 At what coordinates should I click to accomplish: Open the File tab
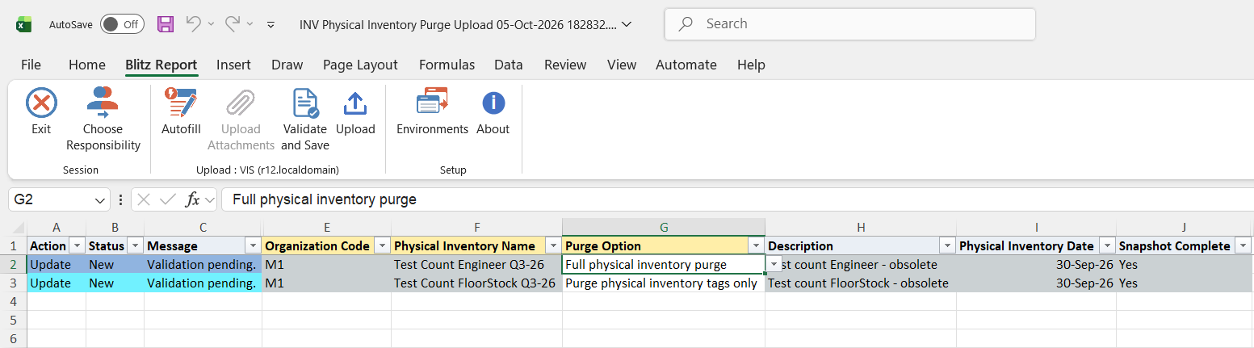[x=31, y=65]
